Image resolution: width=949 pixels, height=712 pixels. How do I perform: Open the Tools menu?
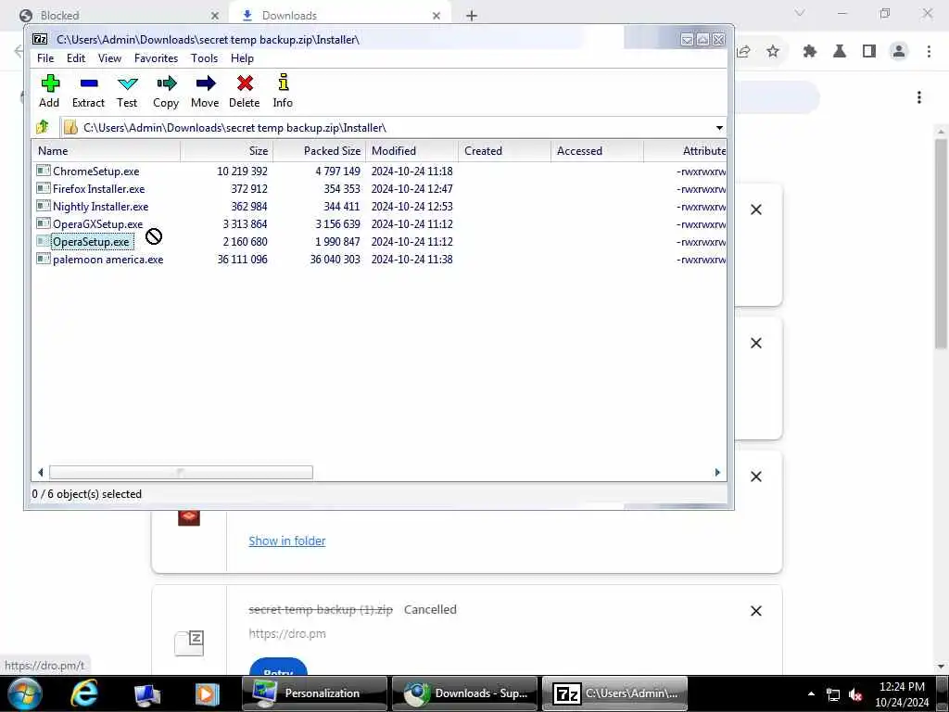[x=204, y=58]
